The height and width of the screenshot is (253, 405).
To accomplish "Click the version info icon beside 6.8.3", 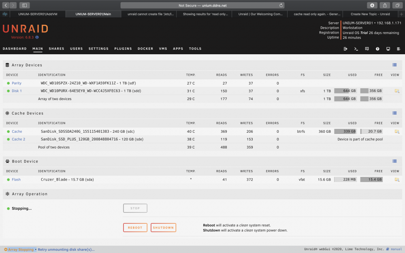I will pyautogui.click(x=37, y=37).
